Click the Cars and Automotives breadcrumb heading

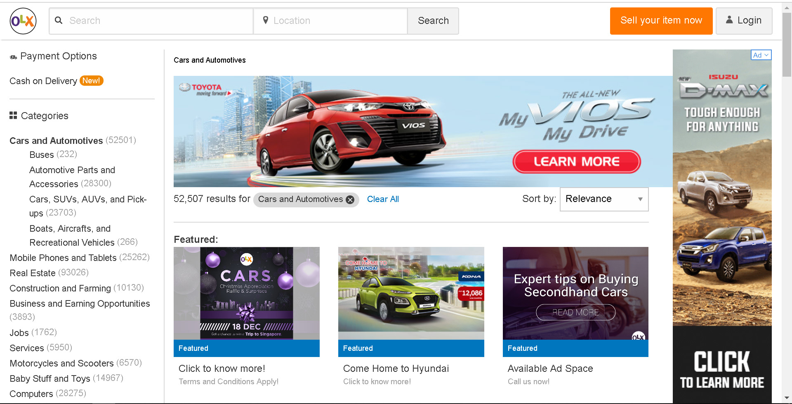coord(210,60)
